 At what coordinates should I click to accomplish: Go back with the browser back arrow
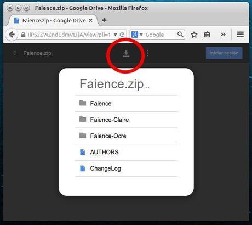(x=12, y=35)
